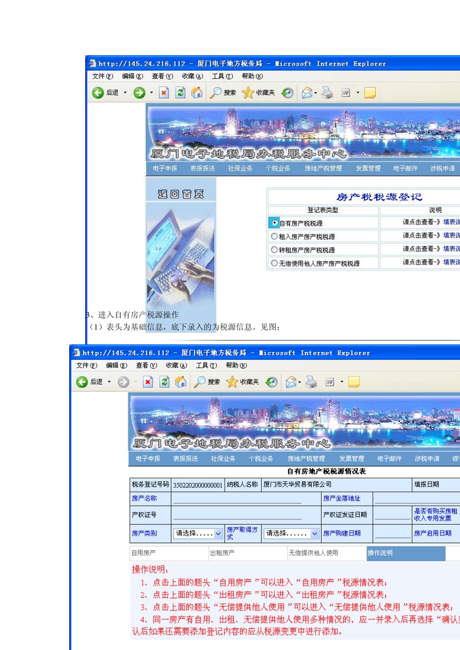Open the 工具 menu in the lower browser window
The image size is (460, 650).
point(206,366)
